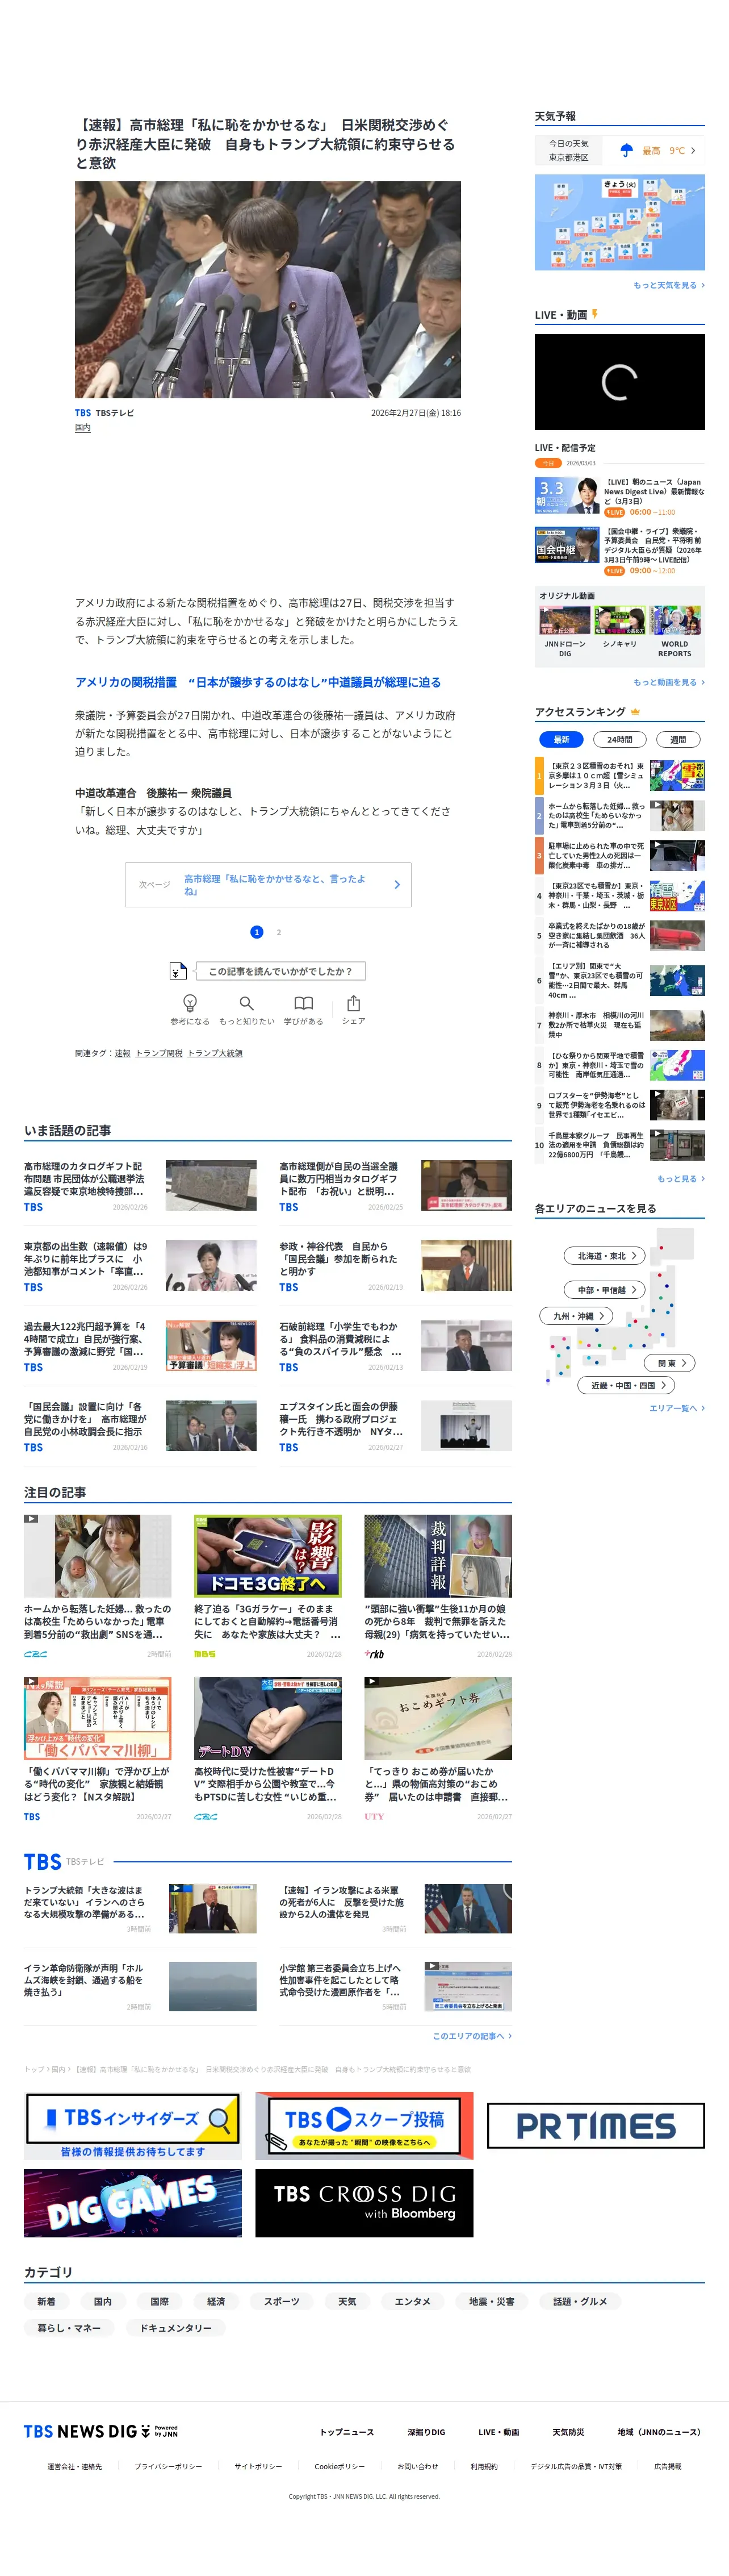Open the TBSインサイダーズ banner
729x2576 pixels.
click(x=133, y=2126)
